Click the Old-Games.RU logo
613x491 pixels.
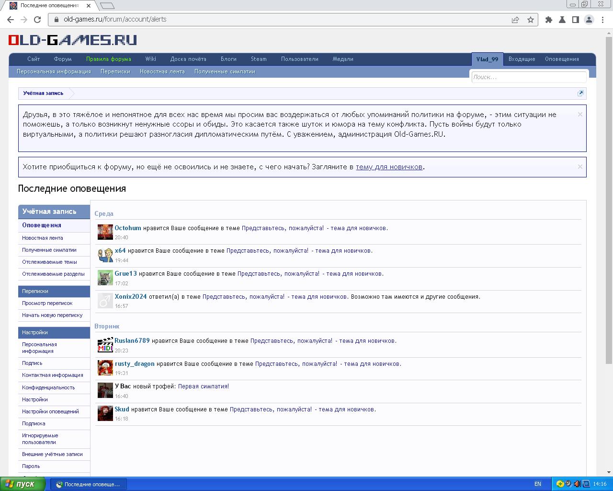click(x=73, y=40)
